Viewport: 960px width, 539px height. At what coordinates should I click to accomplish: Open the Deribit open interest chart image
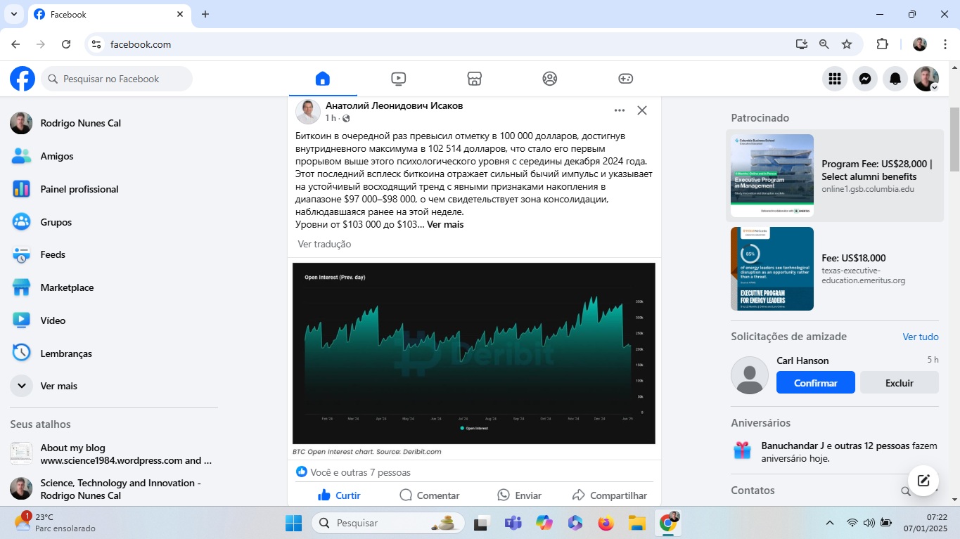tap(474, 353)
